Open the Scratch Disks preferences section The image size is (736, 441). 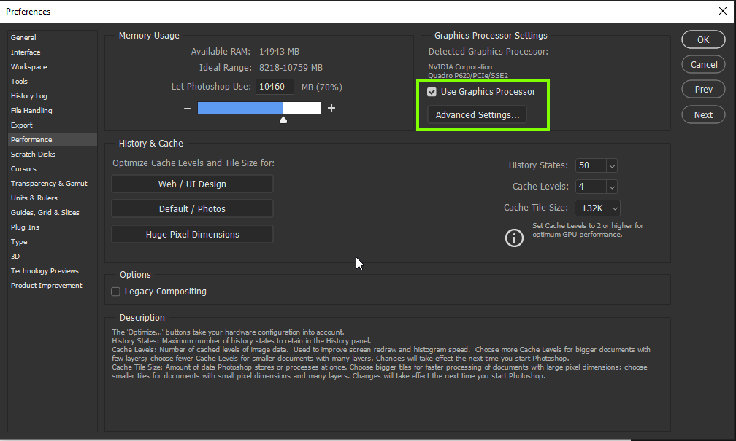pos(34,154)
